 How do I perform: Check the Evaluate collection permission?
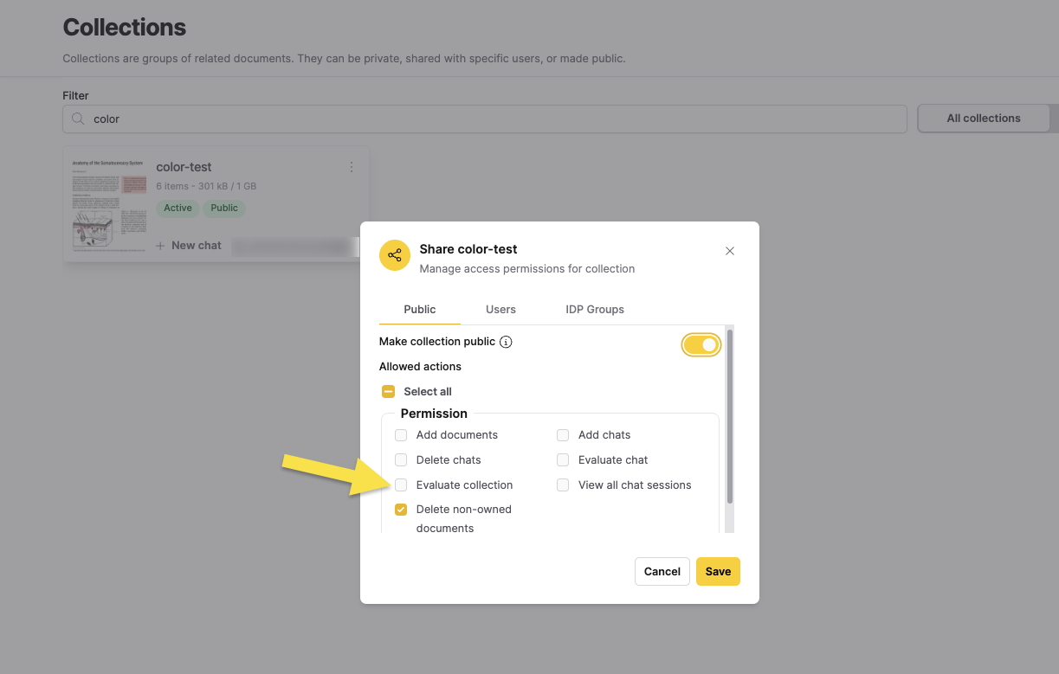click(x=401, y=485)
